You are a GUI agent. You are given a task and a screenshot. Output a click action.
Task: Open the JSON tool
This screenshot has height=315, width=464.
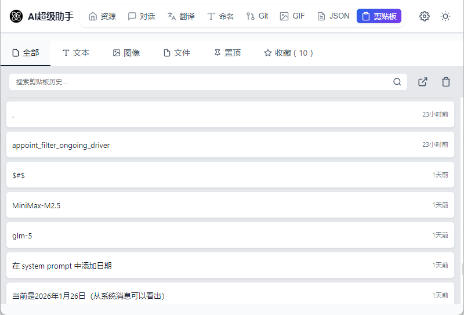pos(333,16)
